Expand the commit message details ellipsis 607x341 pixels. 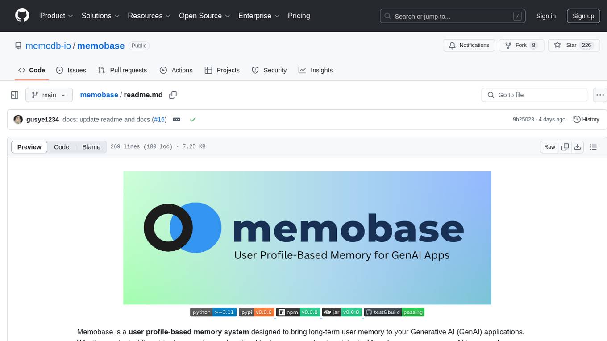[176, 120]
